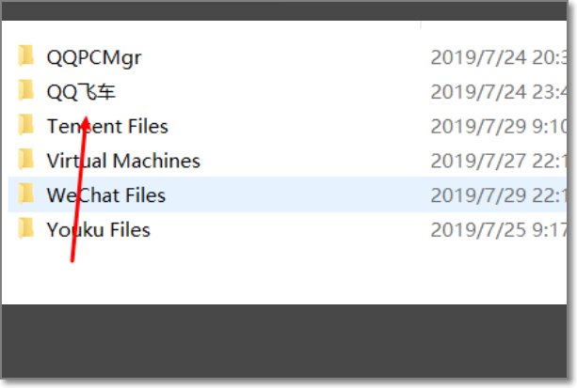Viewport: 577px width, 388px height.
Task: Select the QQ飞车 folder name
Action: 81,91
